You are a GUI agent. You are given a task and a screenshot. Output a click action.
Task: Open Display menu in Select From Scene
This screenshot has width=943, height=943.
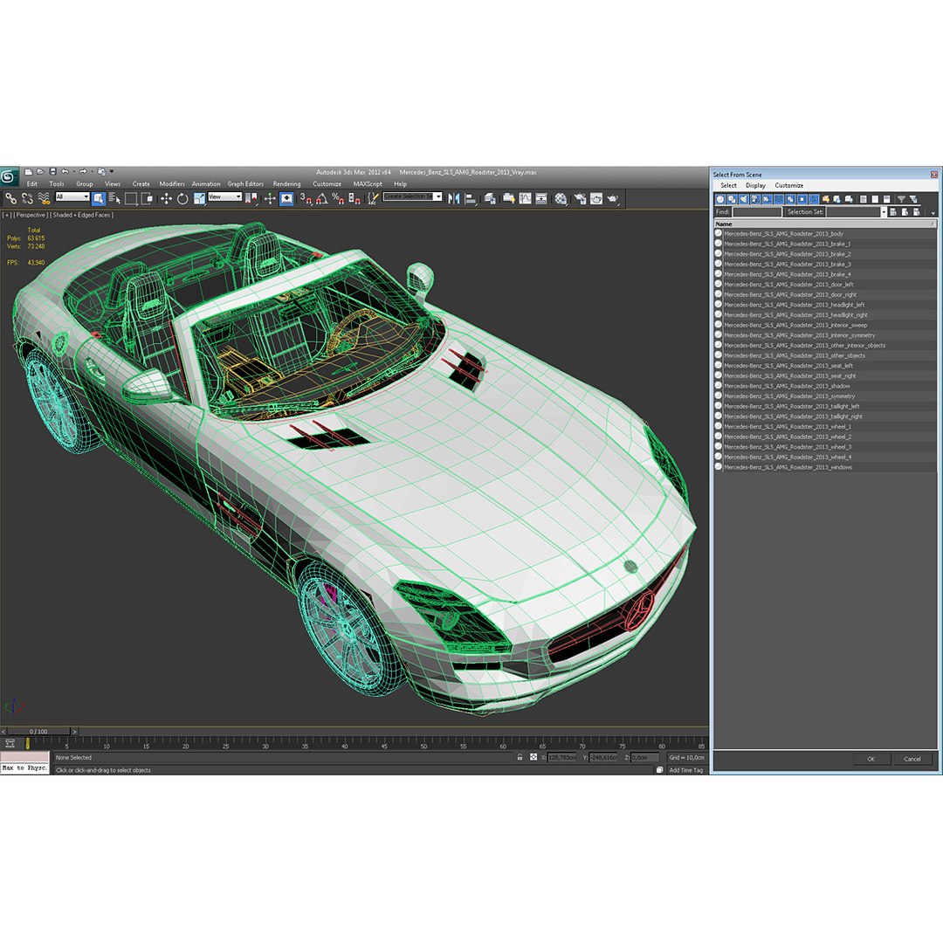click(x=755, y=185)
